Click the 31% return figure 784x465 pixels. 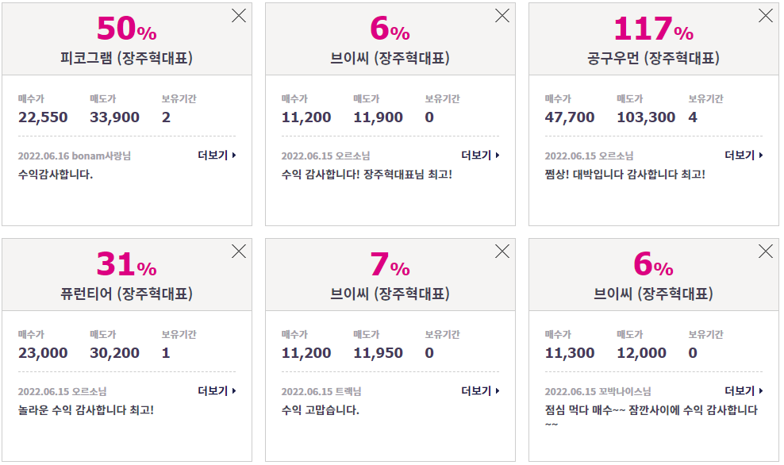[x=126, y=264]
